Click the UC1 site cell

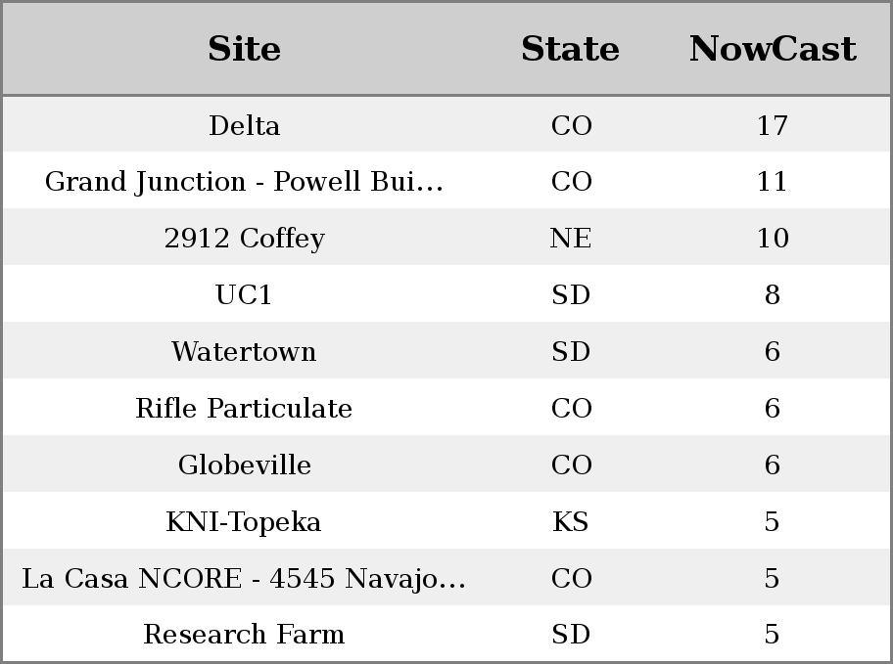click(245, 294)
